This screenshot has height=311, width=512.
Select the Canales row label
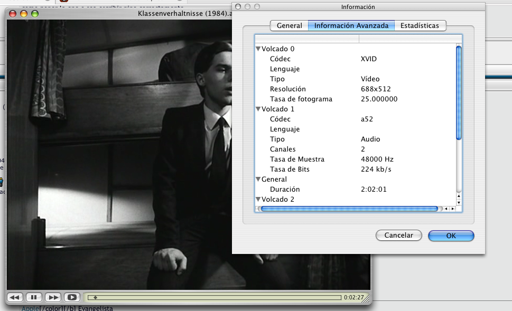click(283, 149)
